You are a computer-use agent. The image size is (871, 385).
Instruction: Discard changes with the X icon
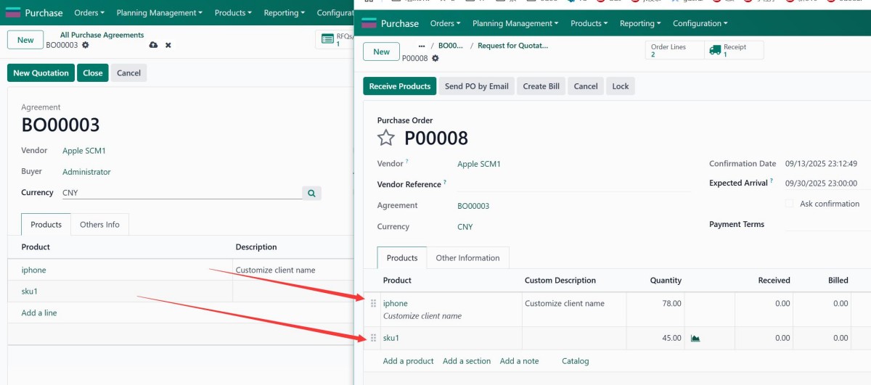(x=168, y=45)
